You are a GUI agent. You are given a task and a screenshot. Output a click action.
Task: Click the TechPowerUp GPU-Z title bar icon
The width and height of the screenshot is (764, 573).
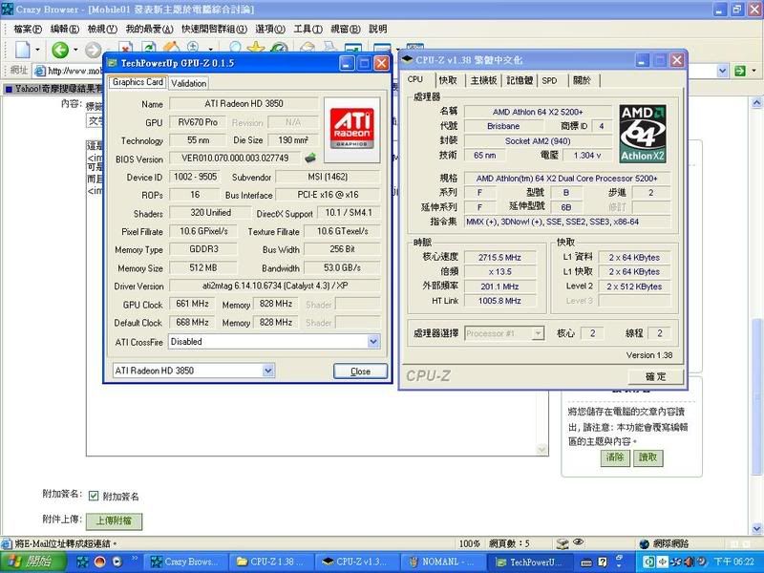(x=114, y=63)
